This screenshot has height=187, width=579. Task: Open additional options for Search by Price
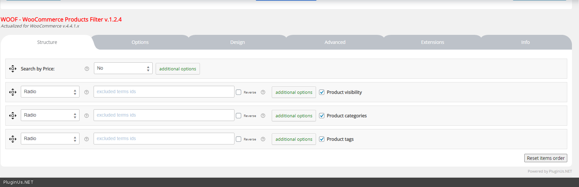(x=177, y=69)
